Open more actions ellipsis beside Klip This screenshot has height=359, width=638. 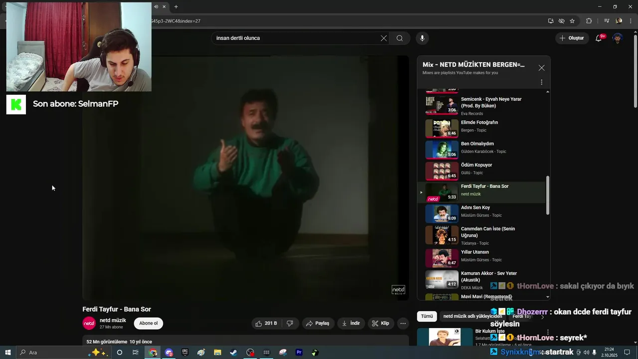click(x=403, y=323)
